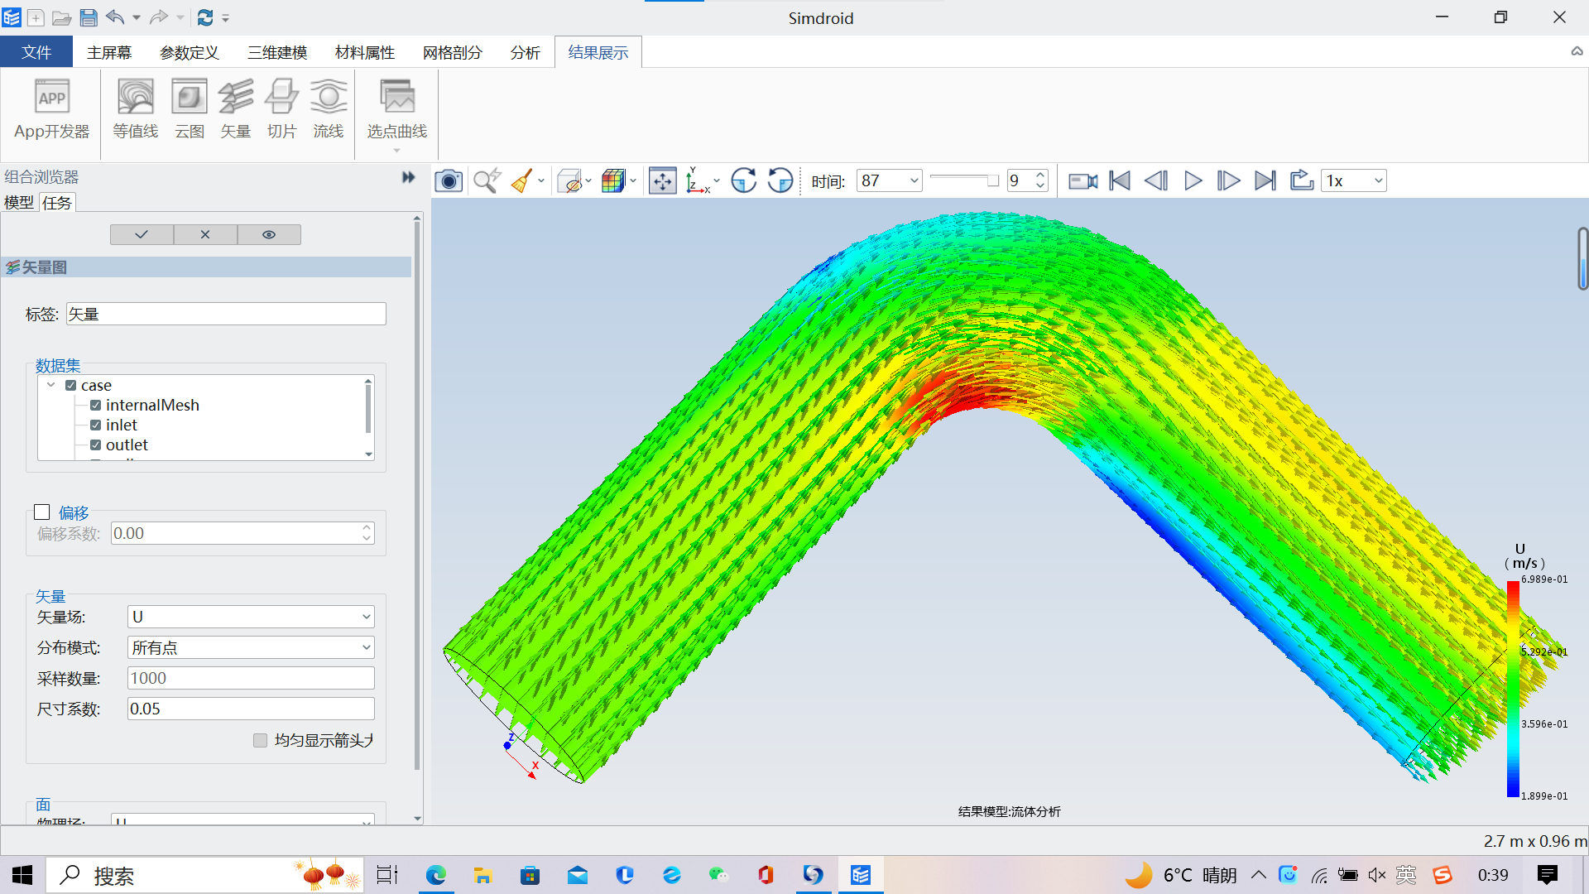Collapse the 组合浏览器 panel arrows
Image resolution: width=1589 pixels, height=894 pixels.
click(408, 177)
